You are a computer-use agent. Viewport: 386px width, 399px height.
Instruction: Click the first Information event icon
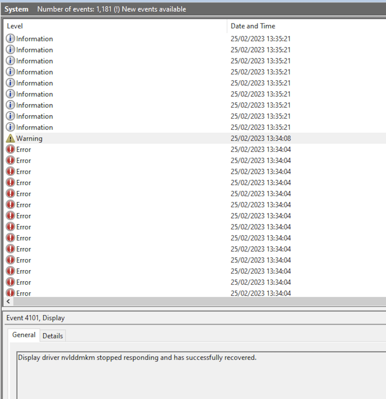(x=10, y=38)
